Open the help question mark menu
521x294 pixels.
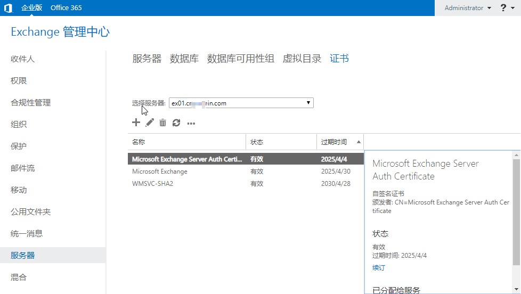tap(507, 7)
